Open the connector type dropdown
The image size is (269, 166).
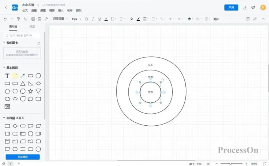pyautogui.click(x=162, y=19)
